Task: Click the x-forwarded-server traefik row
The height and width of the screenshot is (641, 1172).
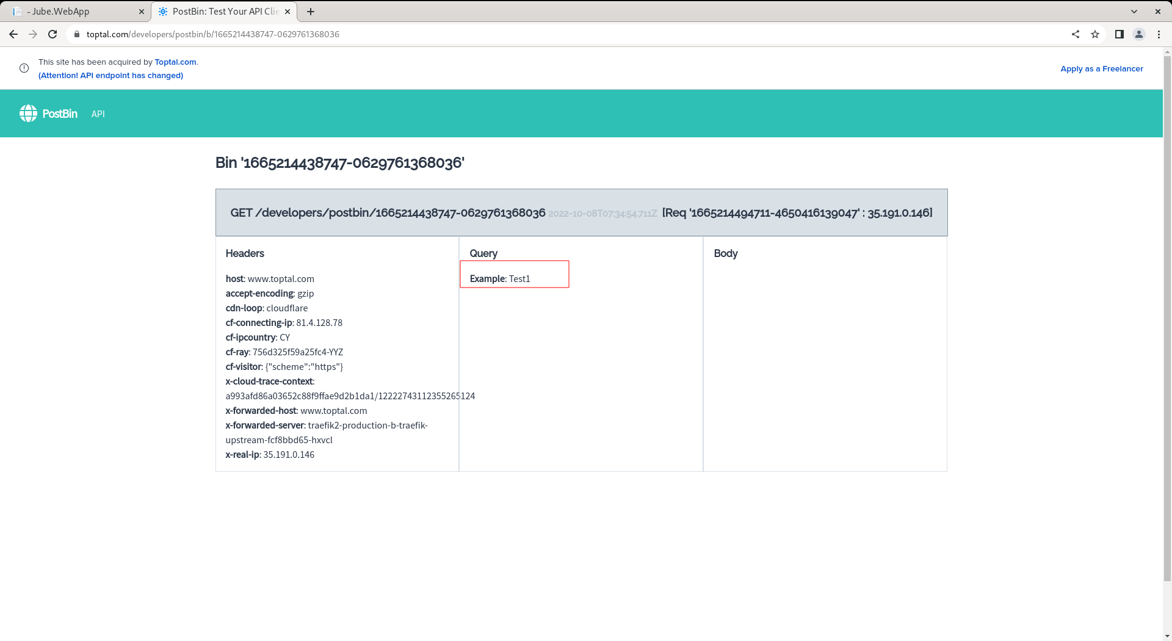Action: (327, 432)
